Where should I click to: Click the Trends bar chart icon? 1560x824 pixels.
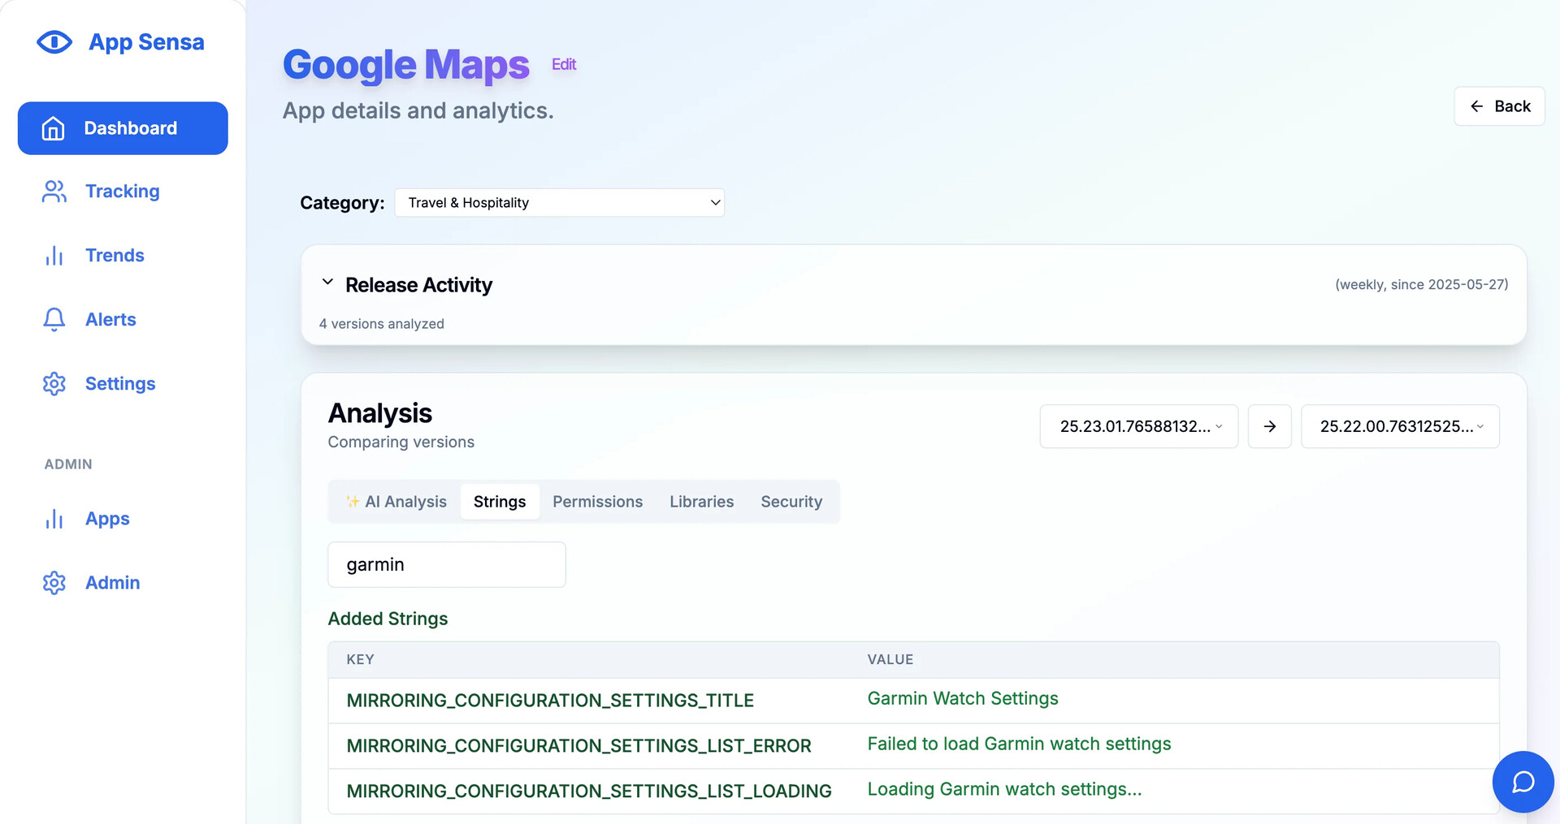54,256
